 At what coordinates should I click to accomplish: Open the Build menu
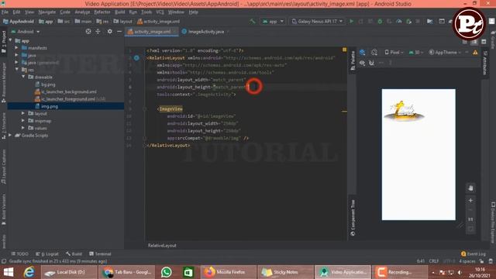(119, 12)
